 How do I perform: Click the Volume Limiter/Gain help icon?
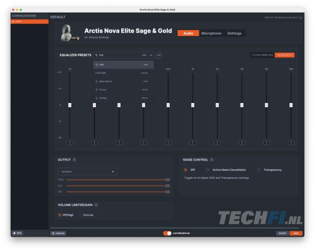pyautogui.click(x=96, y=205)
